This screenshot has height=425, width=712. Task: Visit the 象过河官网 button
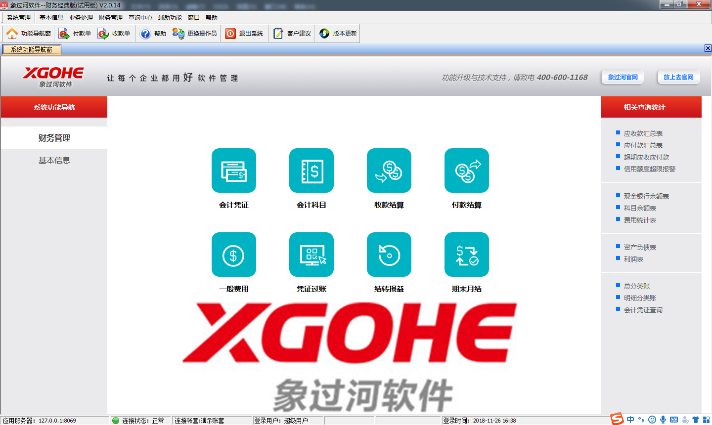coord(623,77)
